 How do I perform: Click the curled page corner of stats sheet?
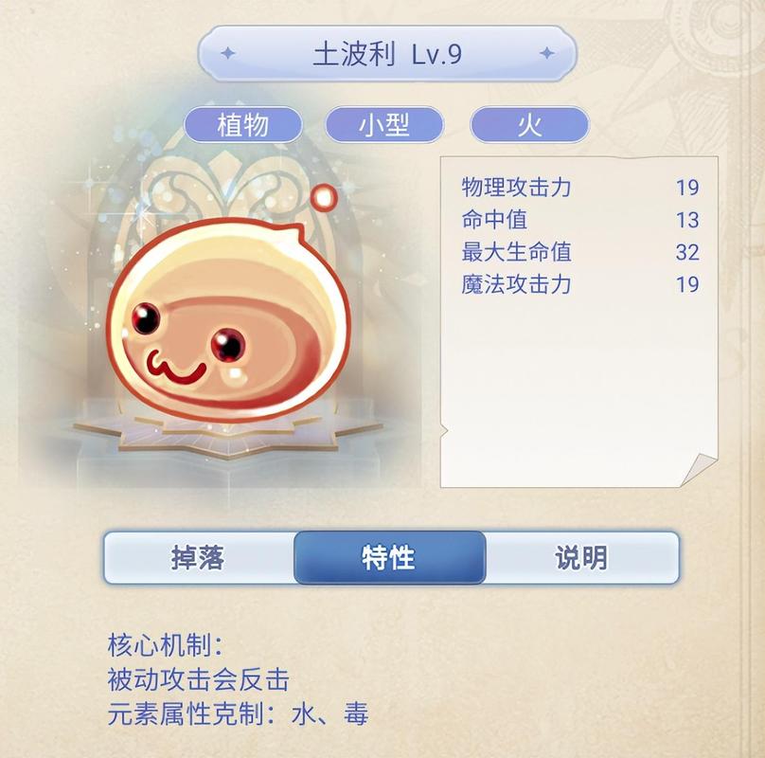tap(700, 469)
